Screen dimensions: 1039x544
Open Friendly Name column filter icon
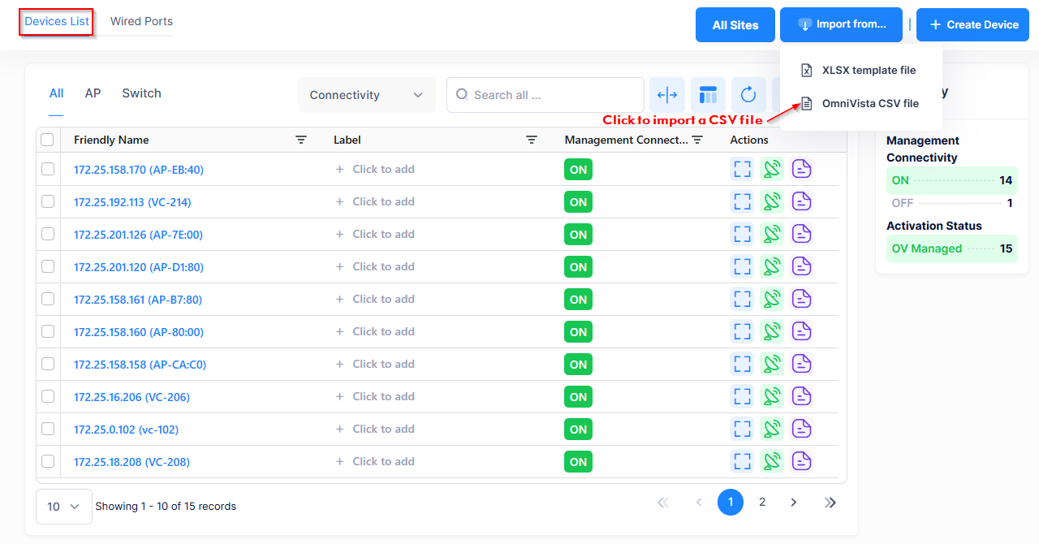300,140
